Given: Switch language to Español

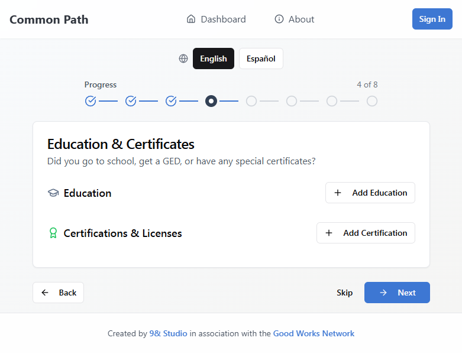Looking at the screenshot, I should click(x=261, y=59).
